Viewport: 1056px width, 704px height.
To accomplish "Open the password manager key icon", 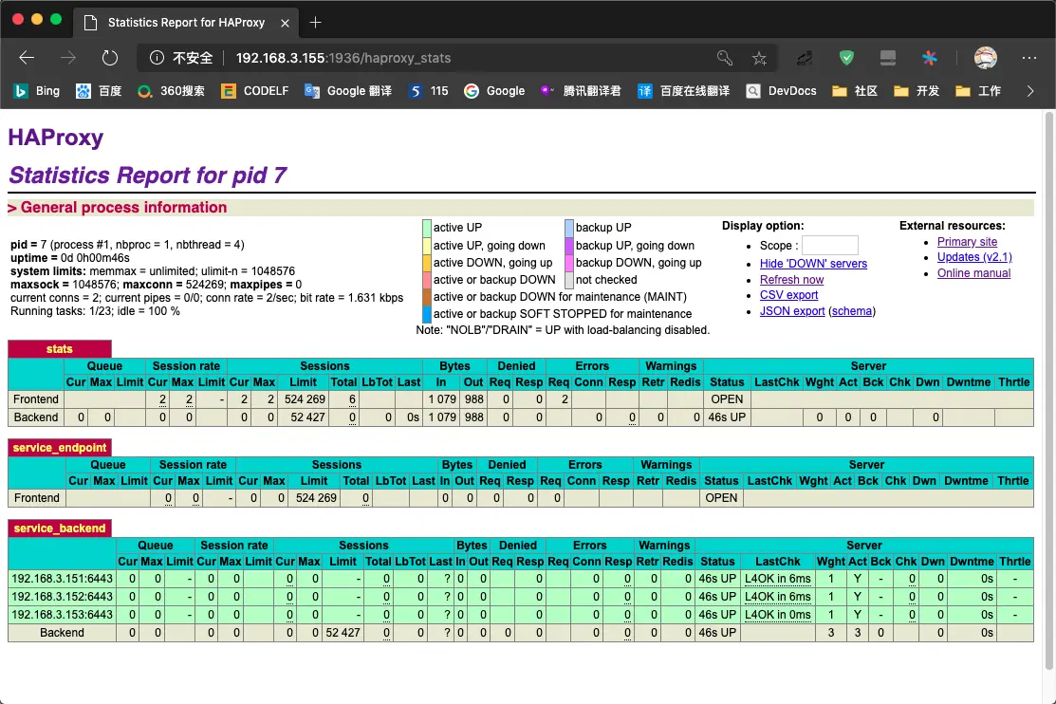I will point(725,57).
